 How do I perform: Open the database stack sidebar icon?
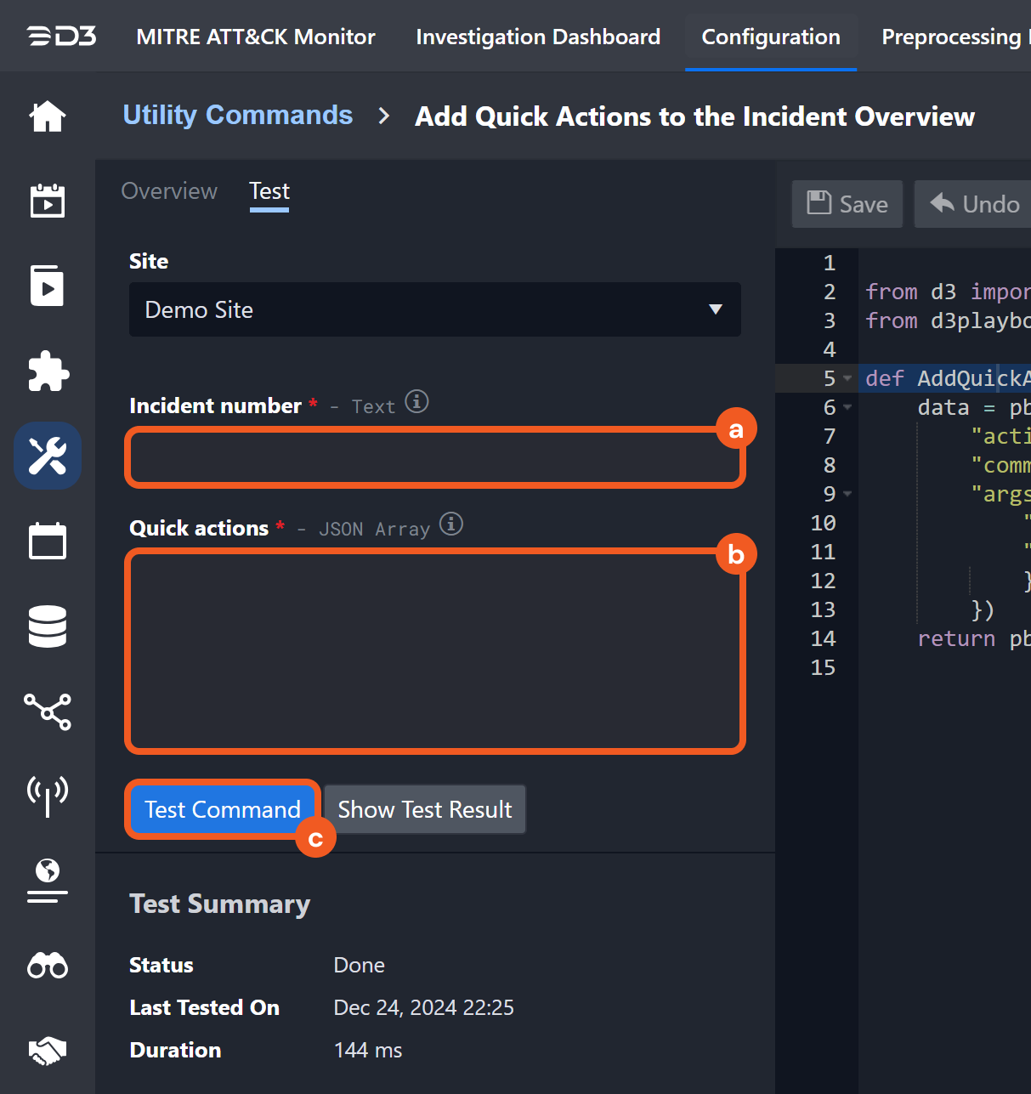(x=48, y=626)
